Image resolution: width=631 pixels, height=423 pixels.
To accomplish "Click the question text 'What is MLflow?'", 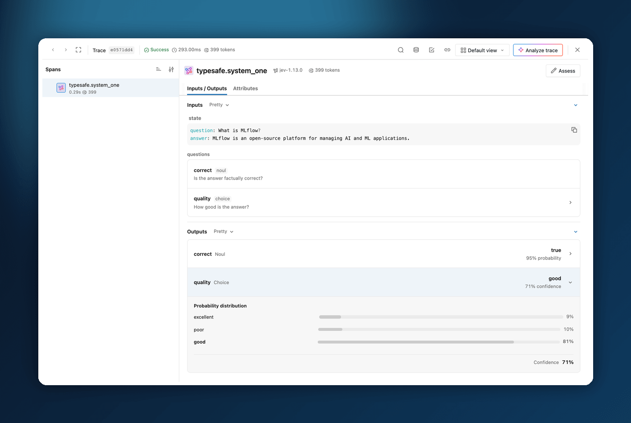I will (x=239, y=131).
